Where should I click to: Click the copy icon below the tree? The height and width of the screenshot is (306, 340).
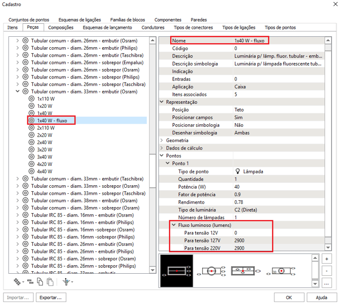point(40,282)
